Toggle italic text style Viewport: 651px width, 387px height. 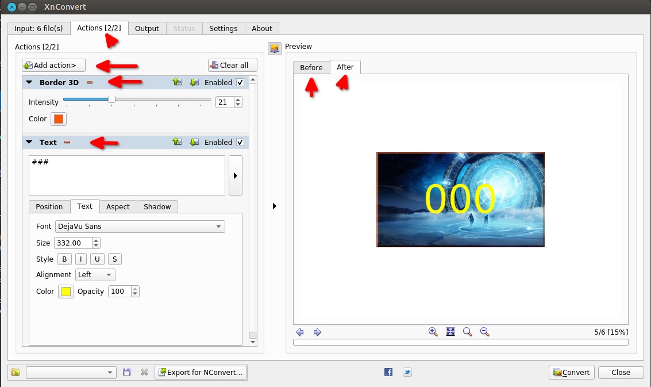pos(80,259)
